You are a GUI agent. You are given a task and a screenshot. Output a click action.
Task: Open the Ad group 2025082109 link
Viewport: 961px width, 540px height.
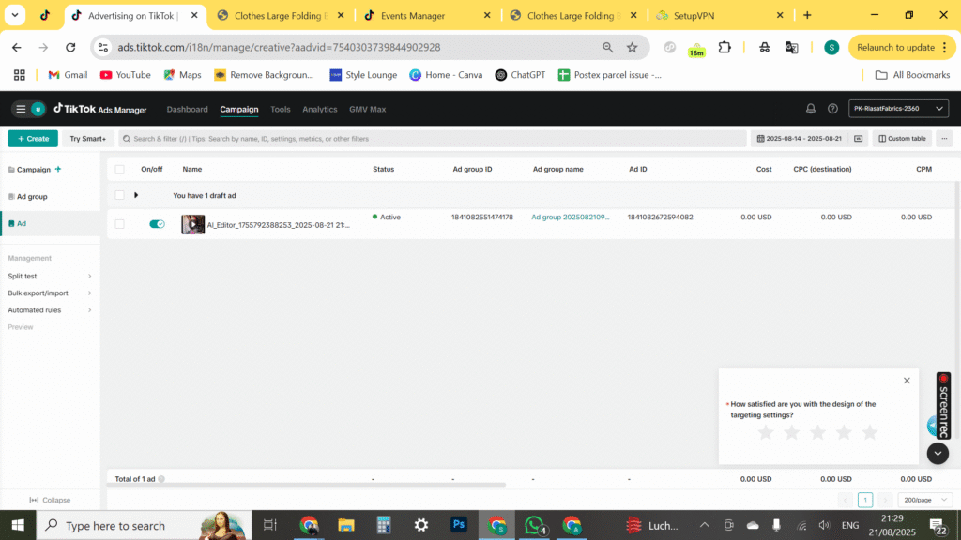coord(571,217)
